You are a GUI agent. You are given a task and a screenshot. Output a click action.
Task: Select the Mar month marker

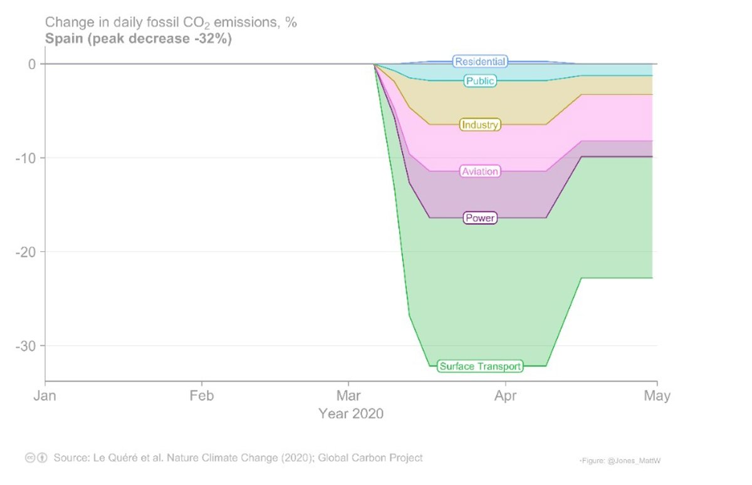pos(348,396)
